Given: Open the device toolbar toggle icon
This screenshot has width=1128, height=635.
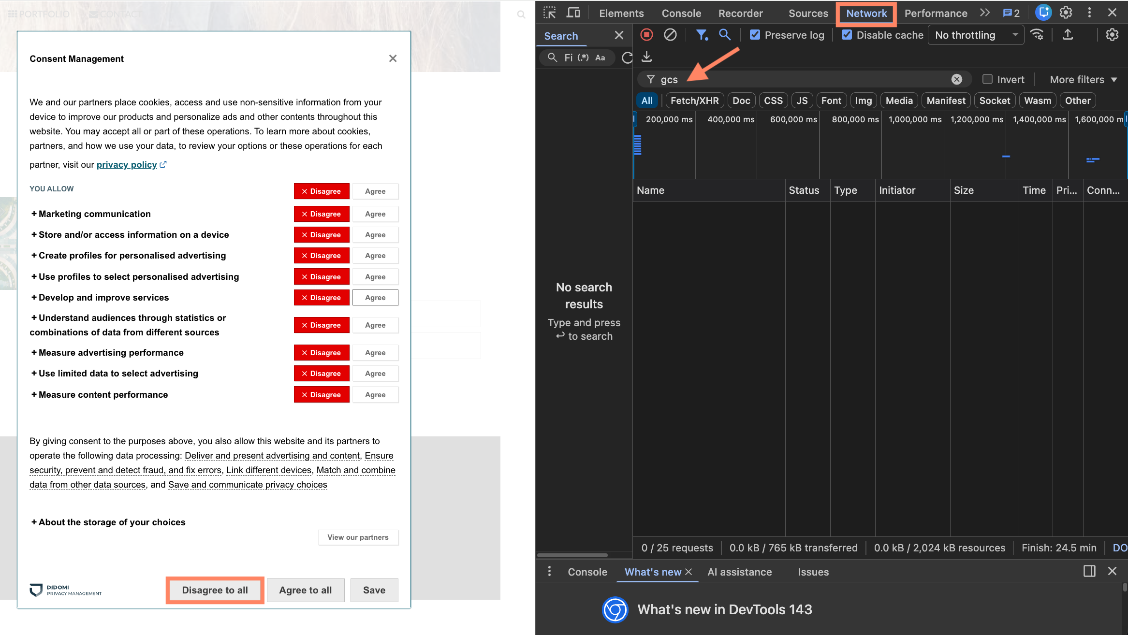Looking at the screenshot, I should [x=573, y=13].
